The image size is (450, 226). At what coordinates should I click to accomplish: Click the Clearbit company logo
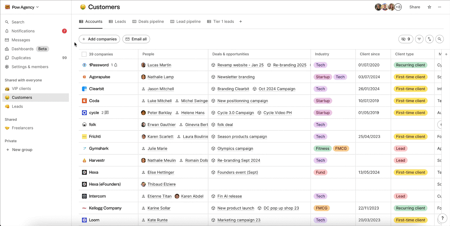(84, 89)
